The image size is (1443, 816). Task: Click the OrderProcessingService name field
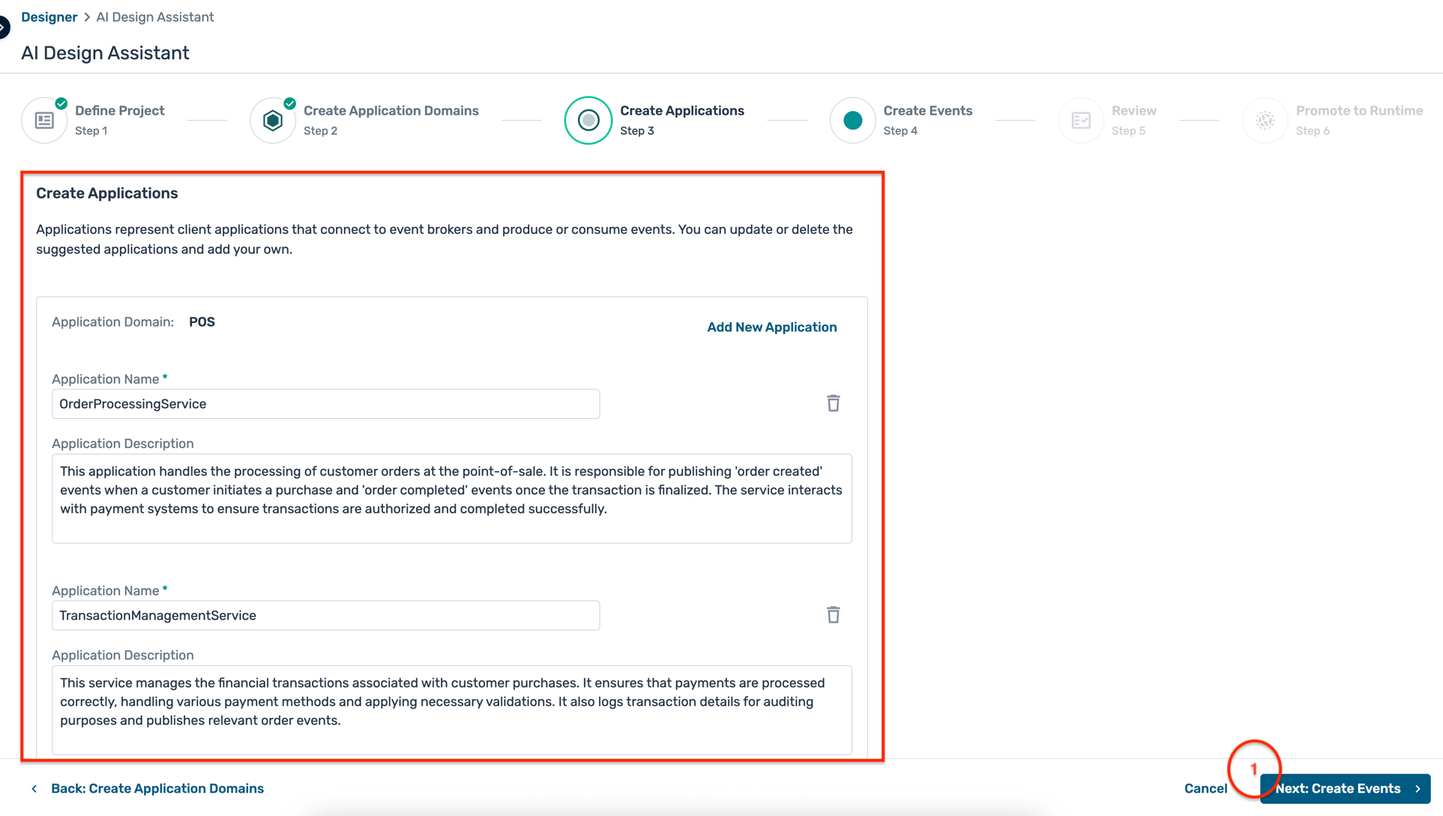tap(325, 404)
